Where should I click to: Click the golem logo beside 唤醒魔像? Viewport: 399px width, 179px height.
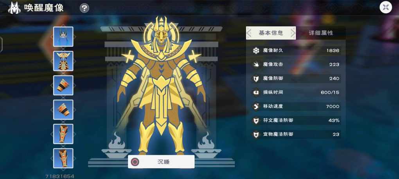[14, 8]
